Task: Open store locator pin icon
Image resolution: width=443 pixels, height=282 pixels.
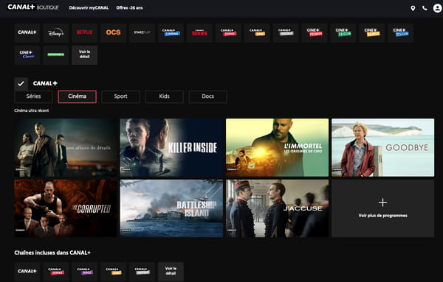Action: 413,8
